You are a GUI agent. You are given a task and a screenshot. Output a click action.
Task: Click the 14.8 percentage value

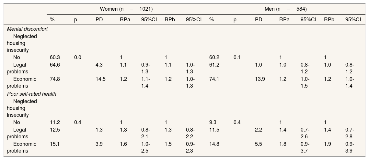(214, 144)
